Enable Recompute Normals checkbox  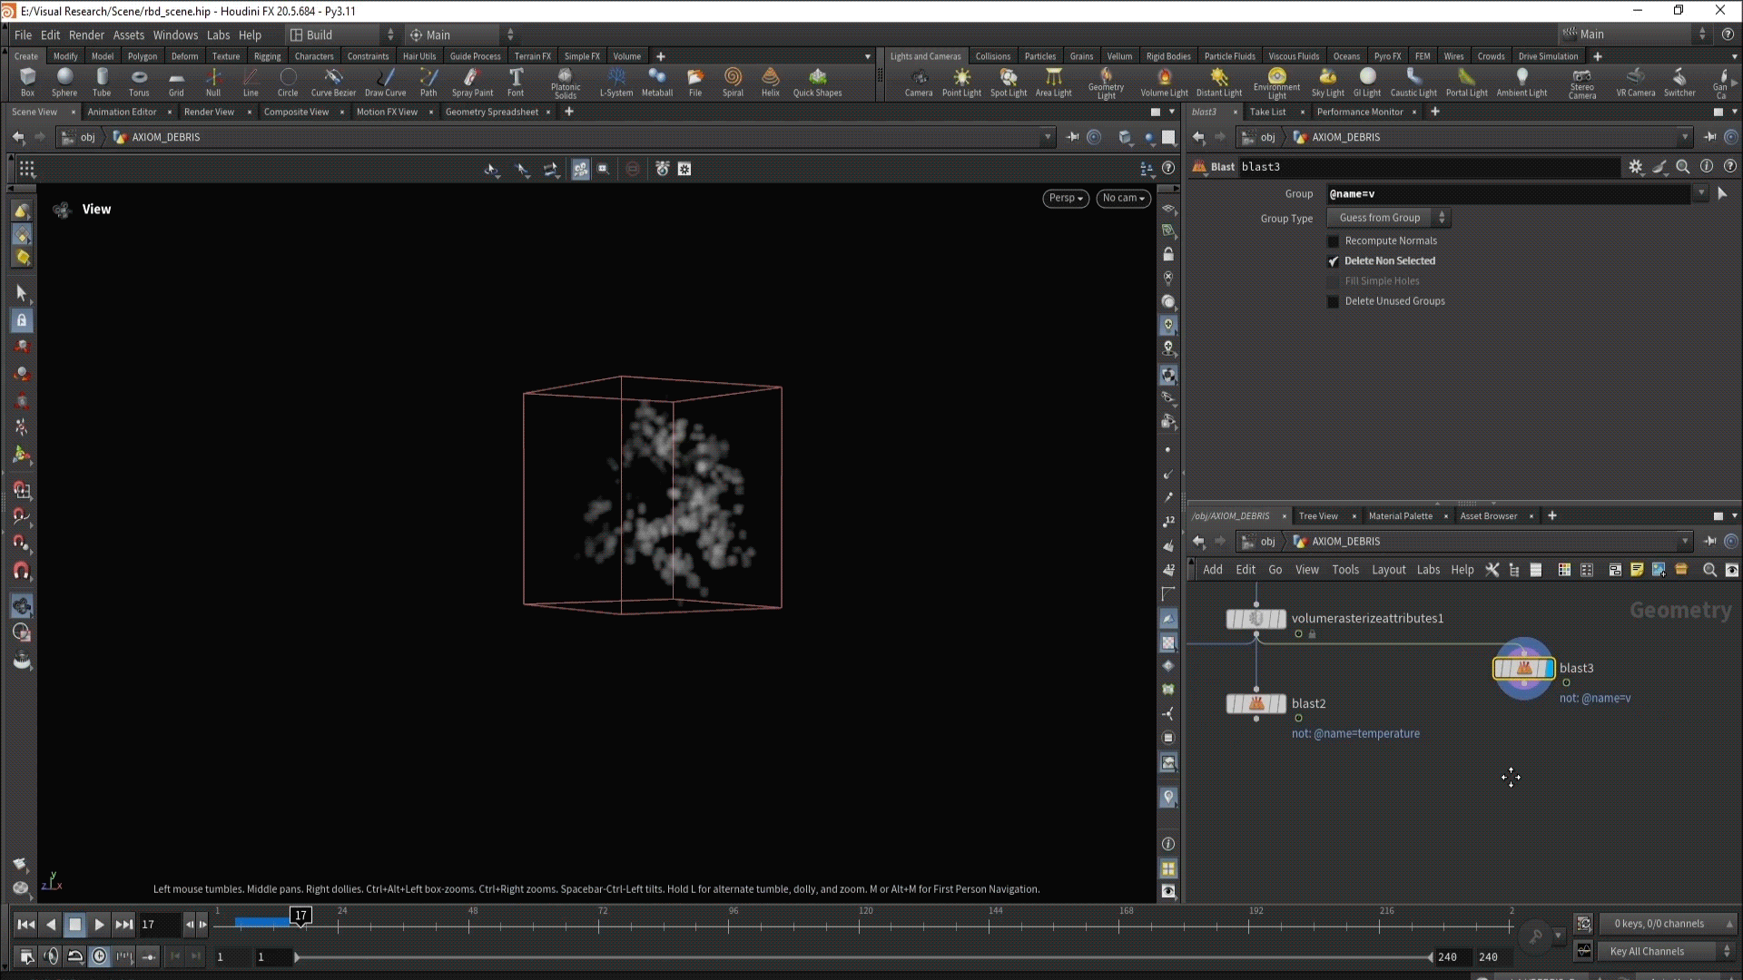point(1334,241)
